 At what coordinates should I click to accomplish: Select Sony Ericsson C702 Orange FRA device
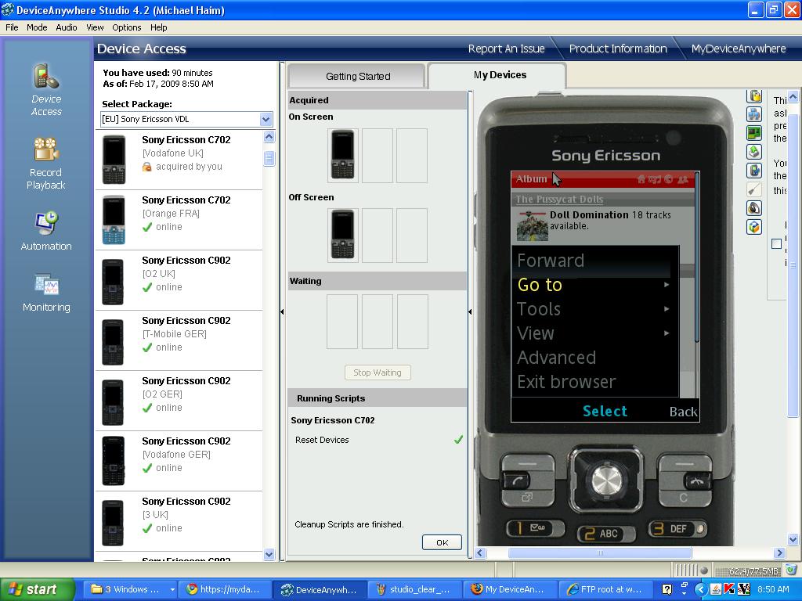pyautogui.click(x=179, y=220)
